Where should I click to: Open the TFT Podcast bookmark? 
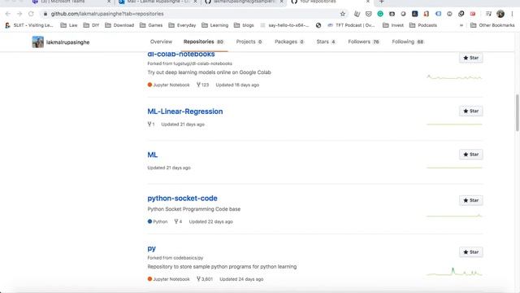tap(351, 25)
